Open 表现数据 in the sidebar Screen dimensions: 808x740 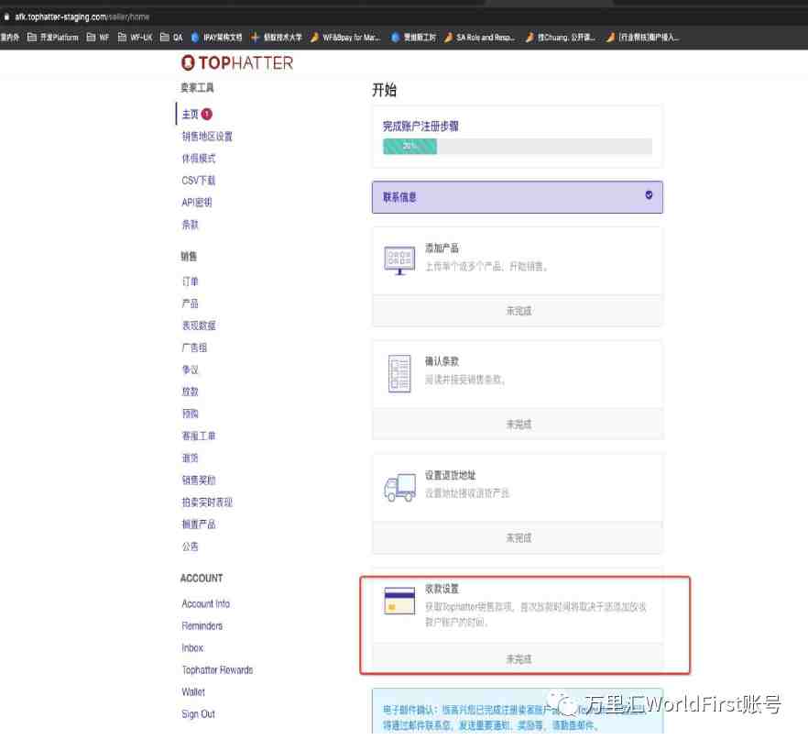click(199, 326)
